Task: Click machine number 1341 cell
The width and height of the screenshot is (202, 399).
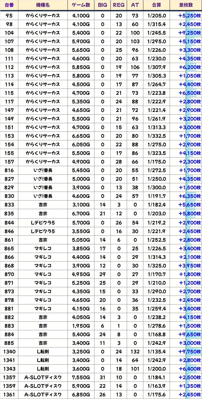Action: pyautogui.click(x=9, y=360)
